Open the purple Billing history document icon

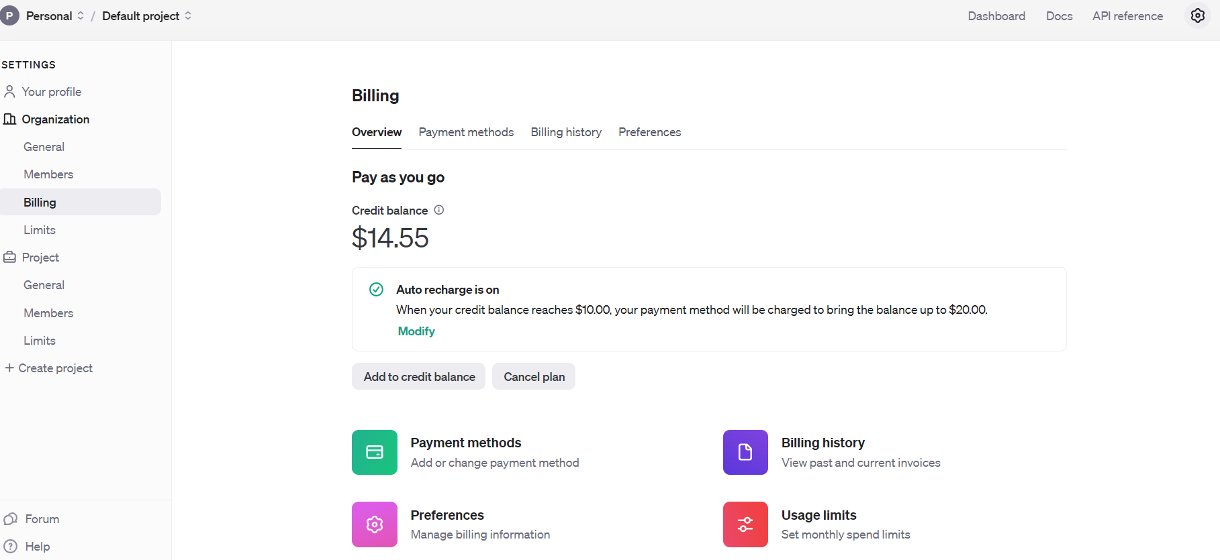click(745, 452)
